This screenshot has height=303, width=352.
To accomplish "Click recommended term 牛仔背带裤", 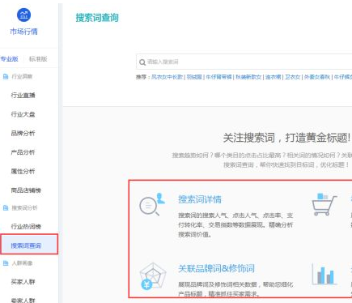I will [218, 77].
